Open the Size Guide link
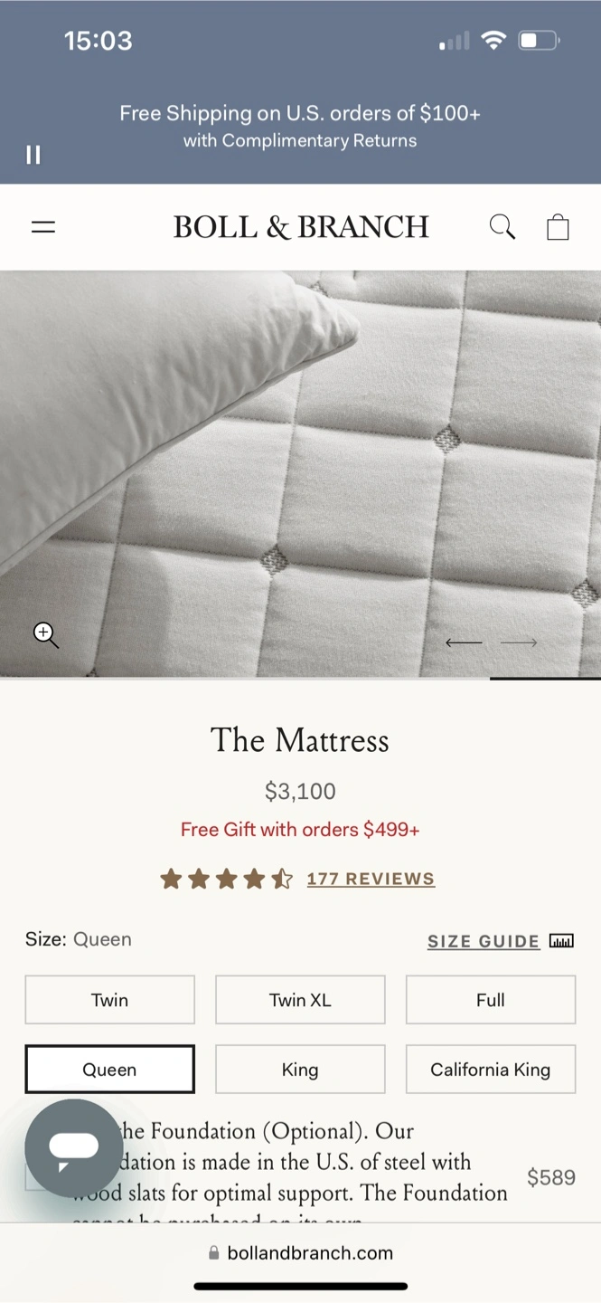 tap(484, 941)
